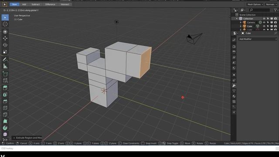The width and height of the screenshot is (279, 157).
Task: Set selection mode to New
Action: pyautogui.click(x=14, y=4)
